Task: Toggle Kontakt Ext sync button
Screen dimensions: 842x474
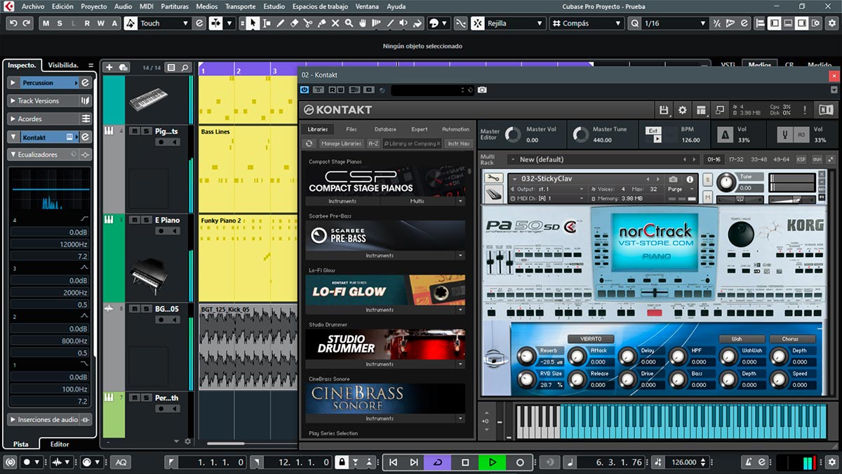Action: pyautogui.click(x=653, y=131)
